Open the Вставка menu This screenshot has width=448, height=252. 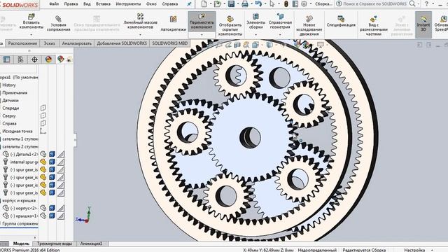pyautogui.click(x=103, y=4)
